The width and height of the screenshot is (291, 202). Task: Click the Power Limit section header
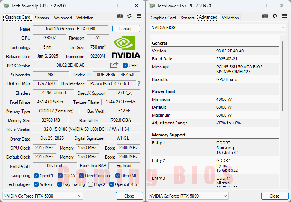click(163, 91)
